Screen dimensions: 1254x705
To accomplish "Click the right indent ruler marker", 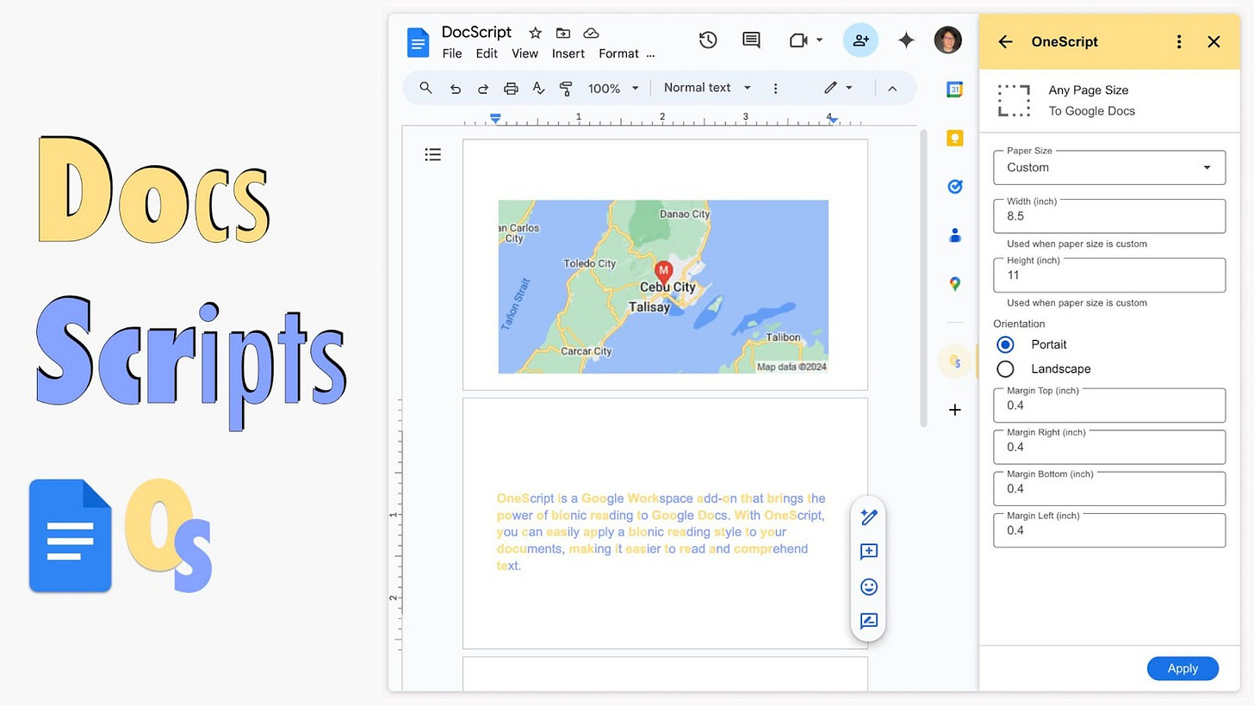I will pos(832,120).
